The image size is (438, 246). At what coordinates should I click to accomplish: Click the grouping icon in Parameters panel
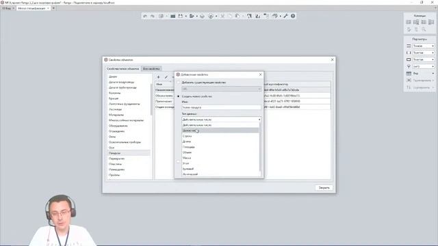point(409,81)
